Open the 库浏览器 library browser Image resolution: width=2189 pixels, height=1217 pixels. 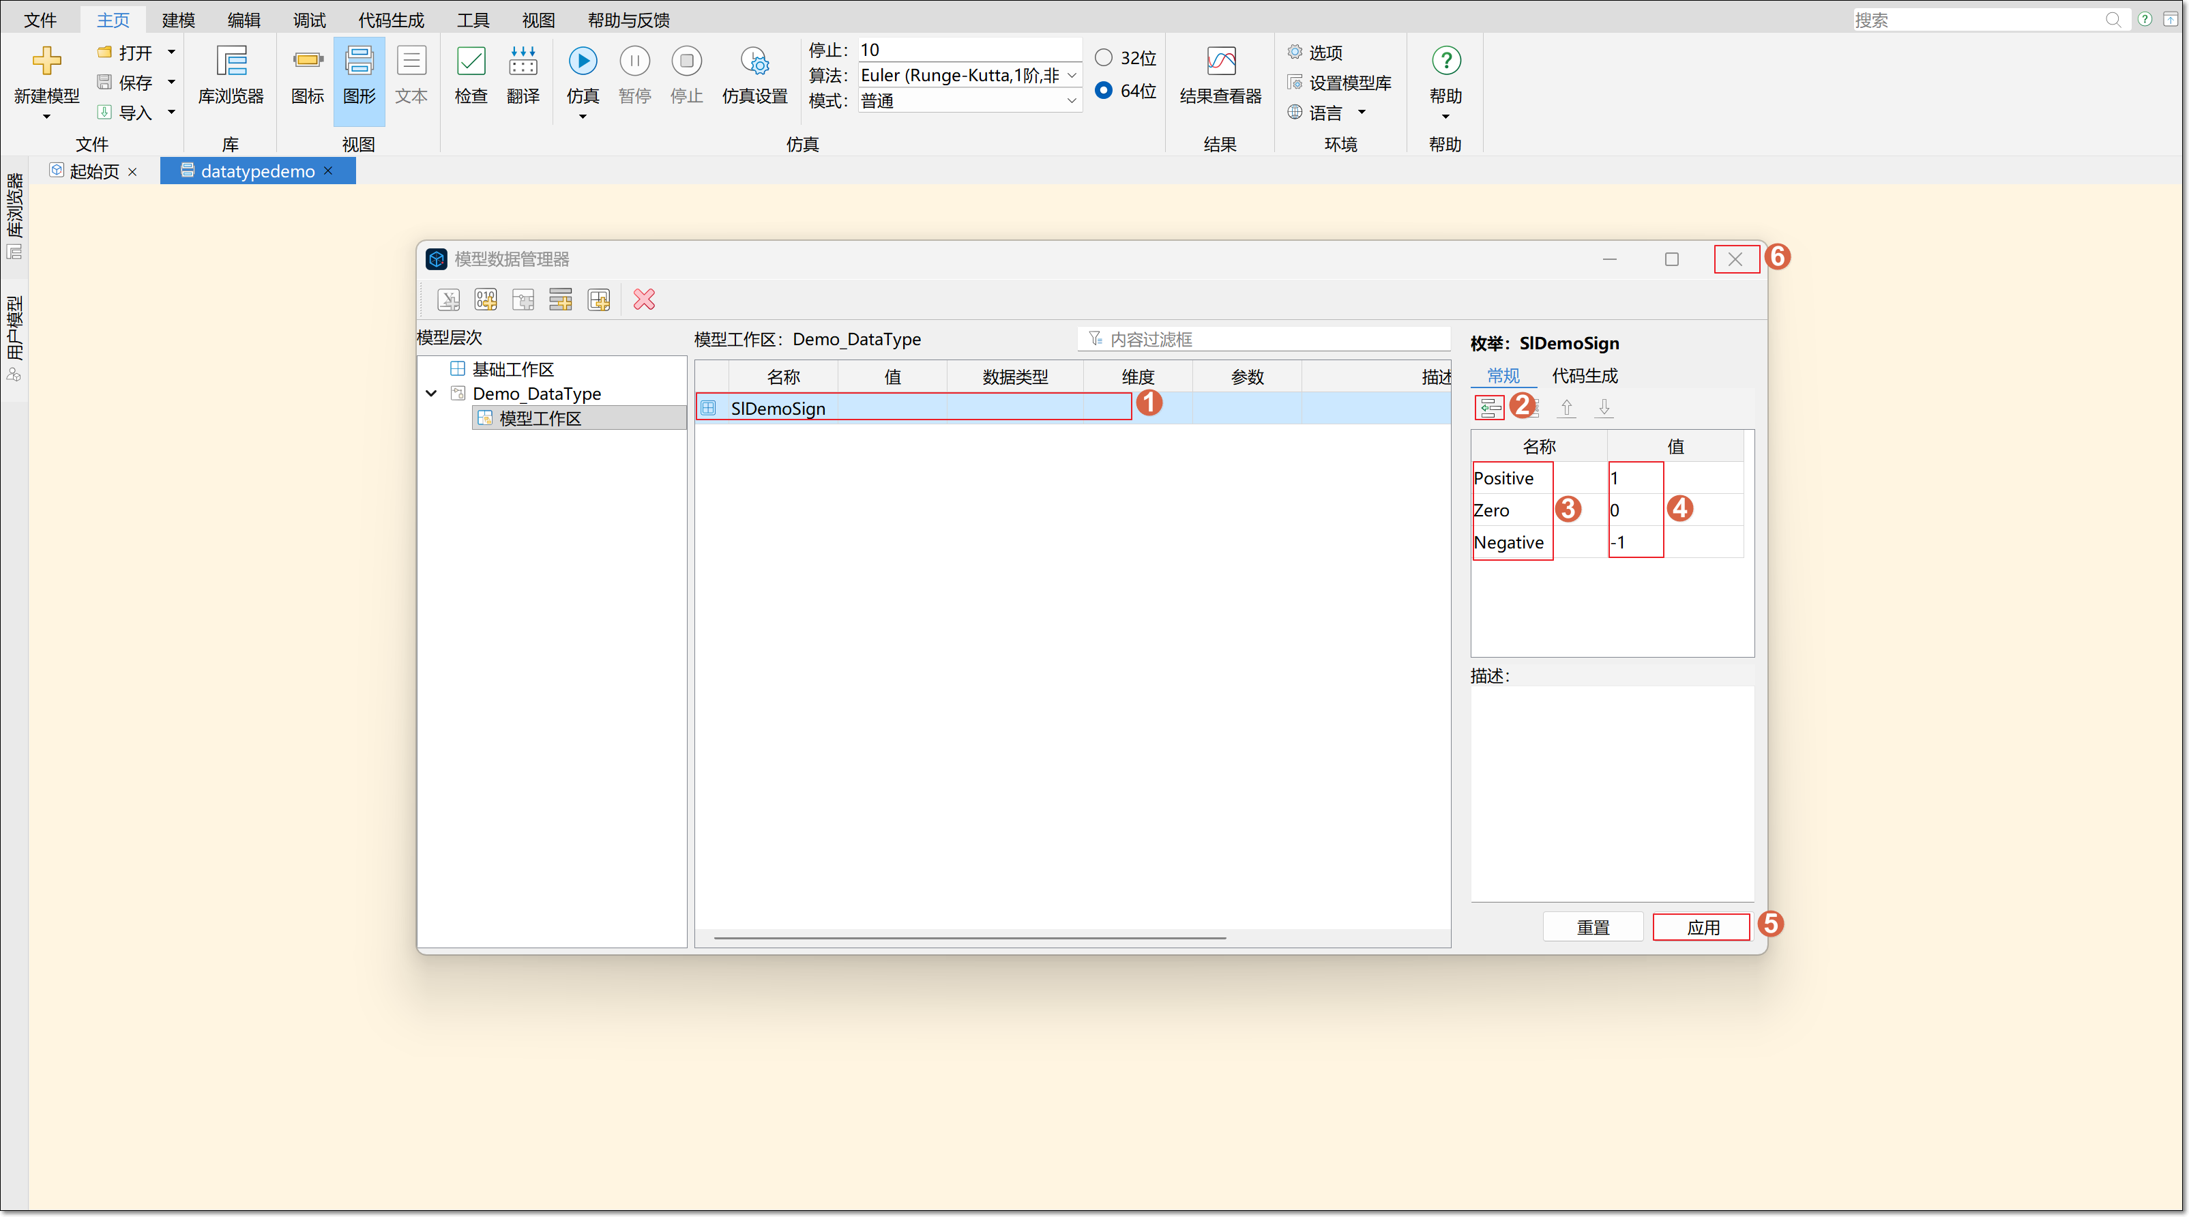(x=231, y=76)
